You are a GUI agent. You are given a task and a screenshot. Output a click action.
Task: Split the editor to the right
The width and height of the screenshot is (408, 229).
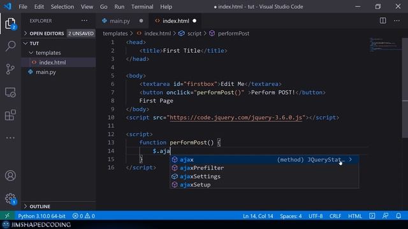pyautogui.click(x=382, y=21)
